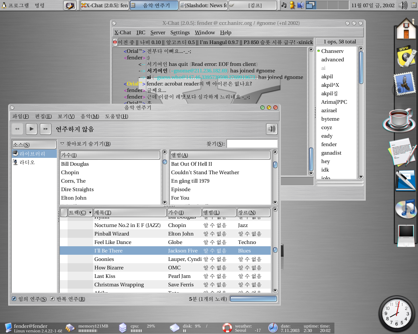The image size is (418, 334).
Task: Toggle the 임의 연주 shuffle checkbox
Action: click(x=14, y=299)
